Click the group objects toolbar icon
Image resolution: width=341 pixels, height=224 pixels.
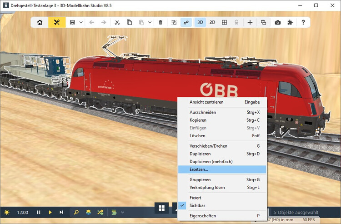point(174,22)
